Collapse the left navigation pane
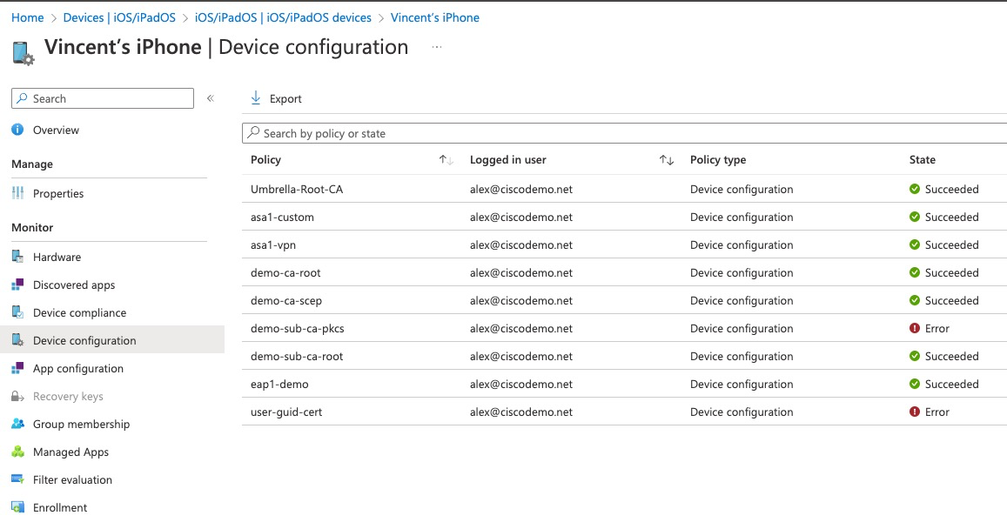This screenshot has width=1007, height=529. click(210, 98)
